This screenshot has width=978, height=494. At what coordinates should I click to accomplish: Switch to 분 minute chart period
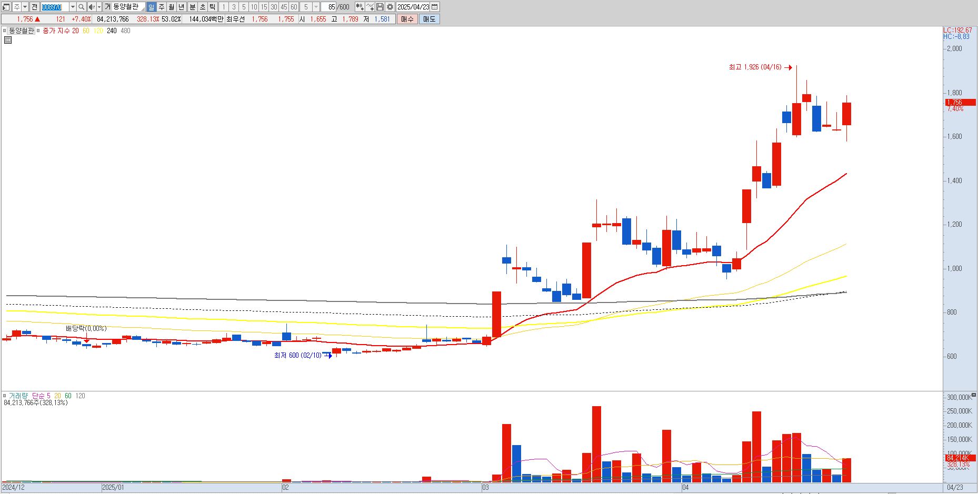click(193, 7)
